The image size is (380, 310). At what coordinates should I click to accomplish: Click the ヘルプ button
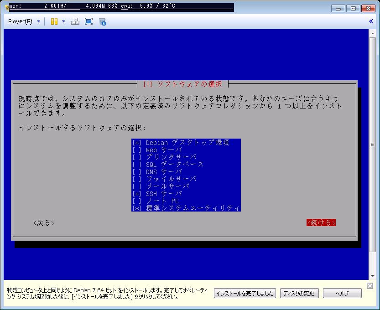342,293
